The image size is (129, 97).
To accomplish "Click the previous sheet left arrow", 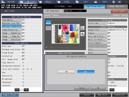I will tap(51, 16).
